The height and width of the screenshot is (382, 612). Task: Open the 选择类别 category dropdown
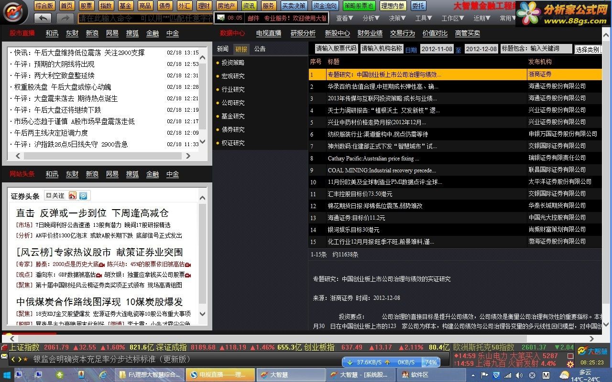point(588,49)
